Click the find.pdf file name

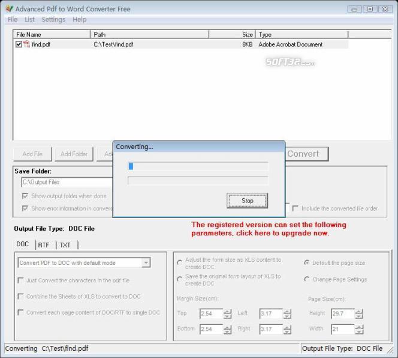(x=41, y=44)
